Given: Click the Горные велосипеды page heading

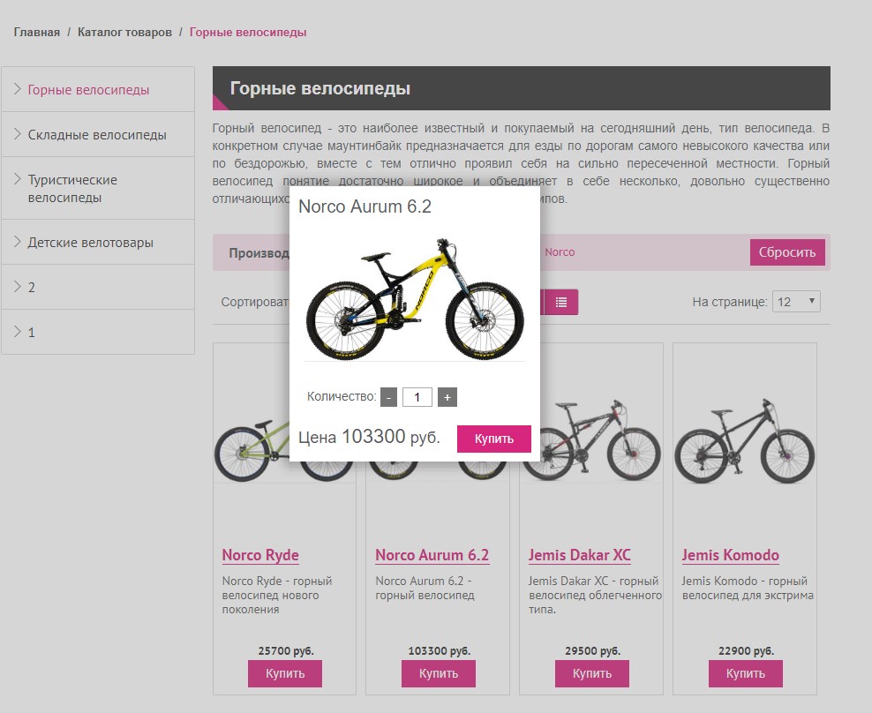Looking at the screenshot, I should (x=320, y=88).
